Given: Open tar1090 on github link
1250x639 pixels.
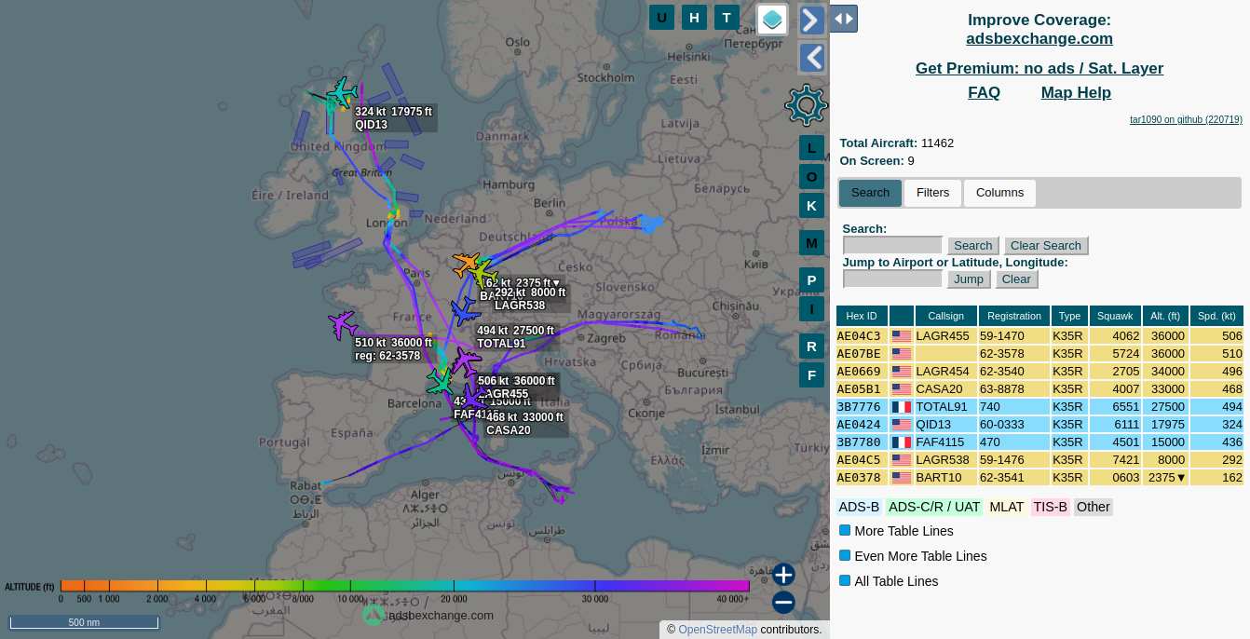Looking at the screenshot, I should [x=1186, y=119].
